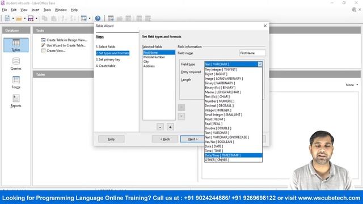Choose Yes/No [BOOLEAN] field type
Viewport: 363px width, 204px height.
pyautogui.click(x=233, y=142)
